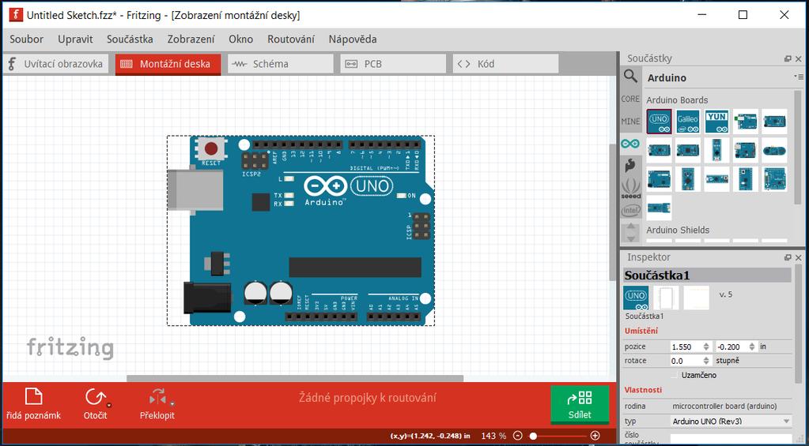The height and width of the screenshot is (446, 809).
Task: Undock the Inspektor panel
Action: tap(788, 257)
